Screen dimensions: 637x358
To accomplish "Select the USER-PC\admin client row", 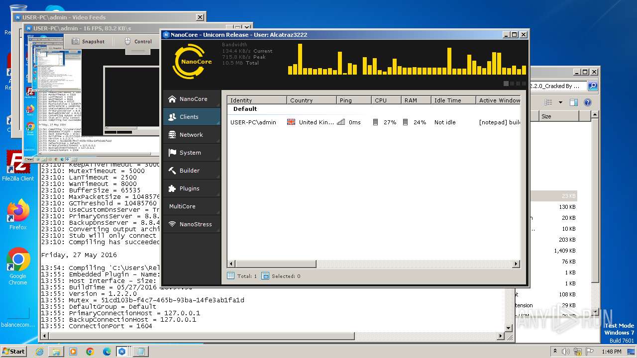I will coord(374,122).
